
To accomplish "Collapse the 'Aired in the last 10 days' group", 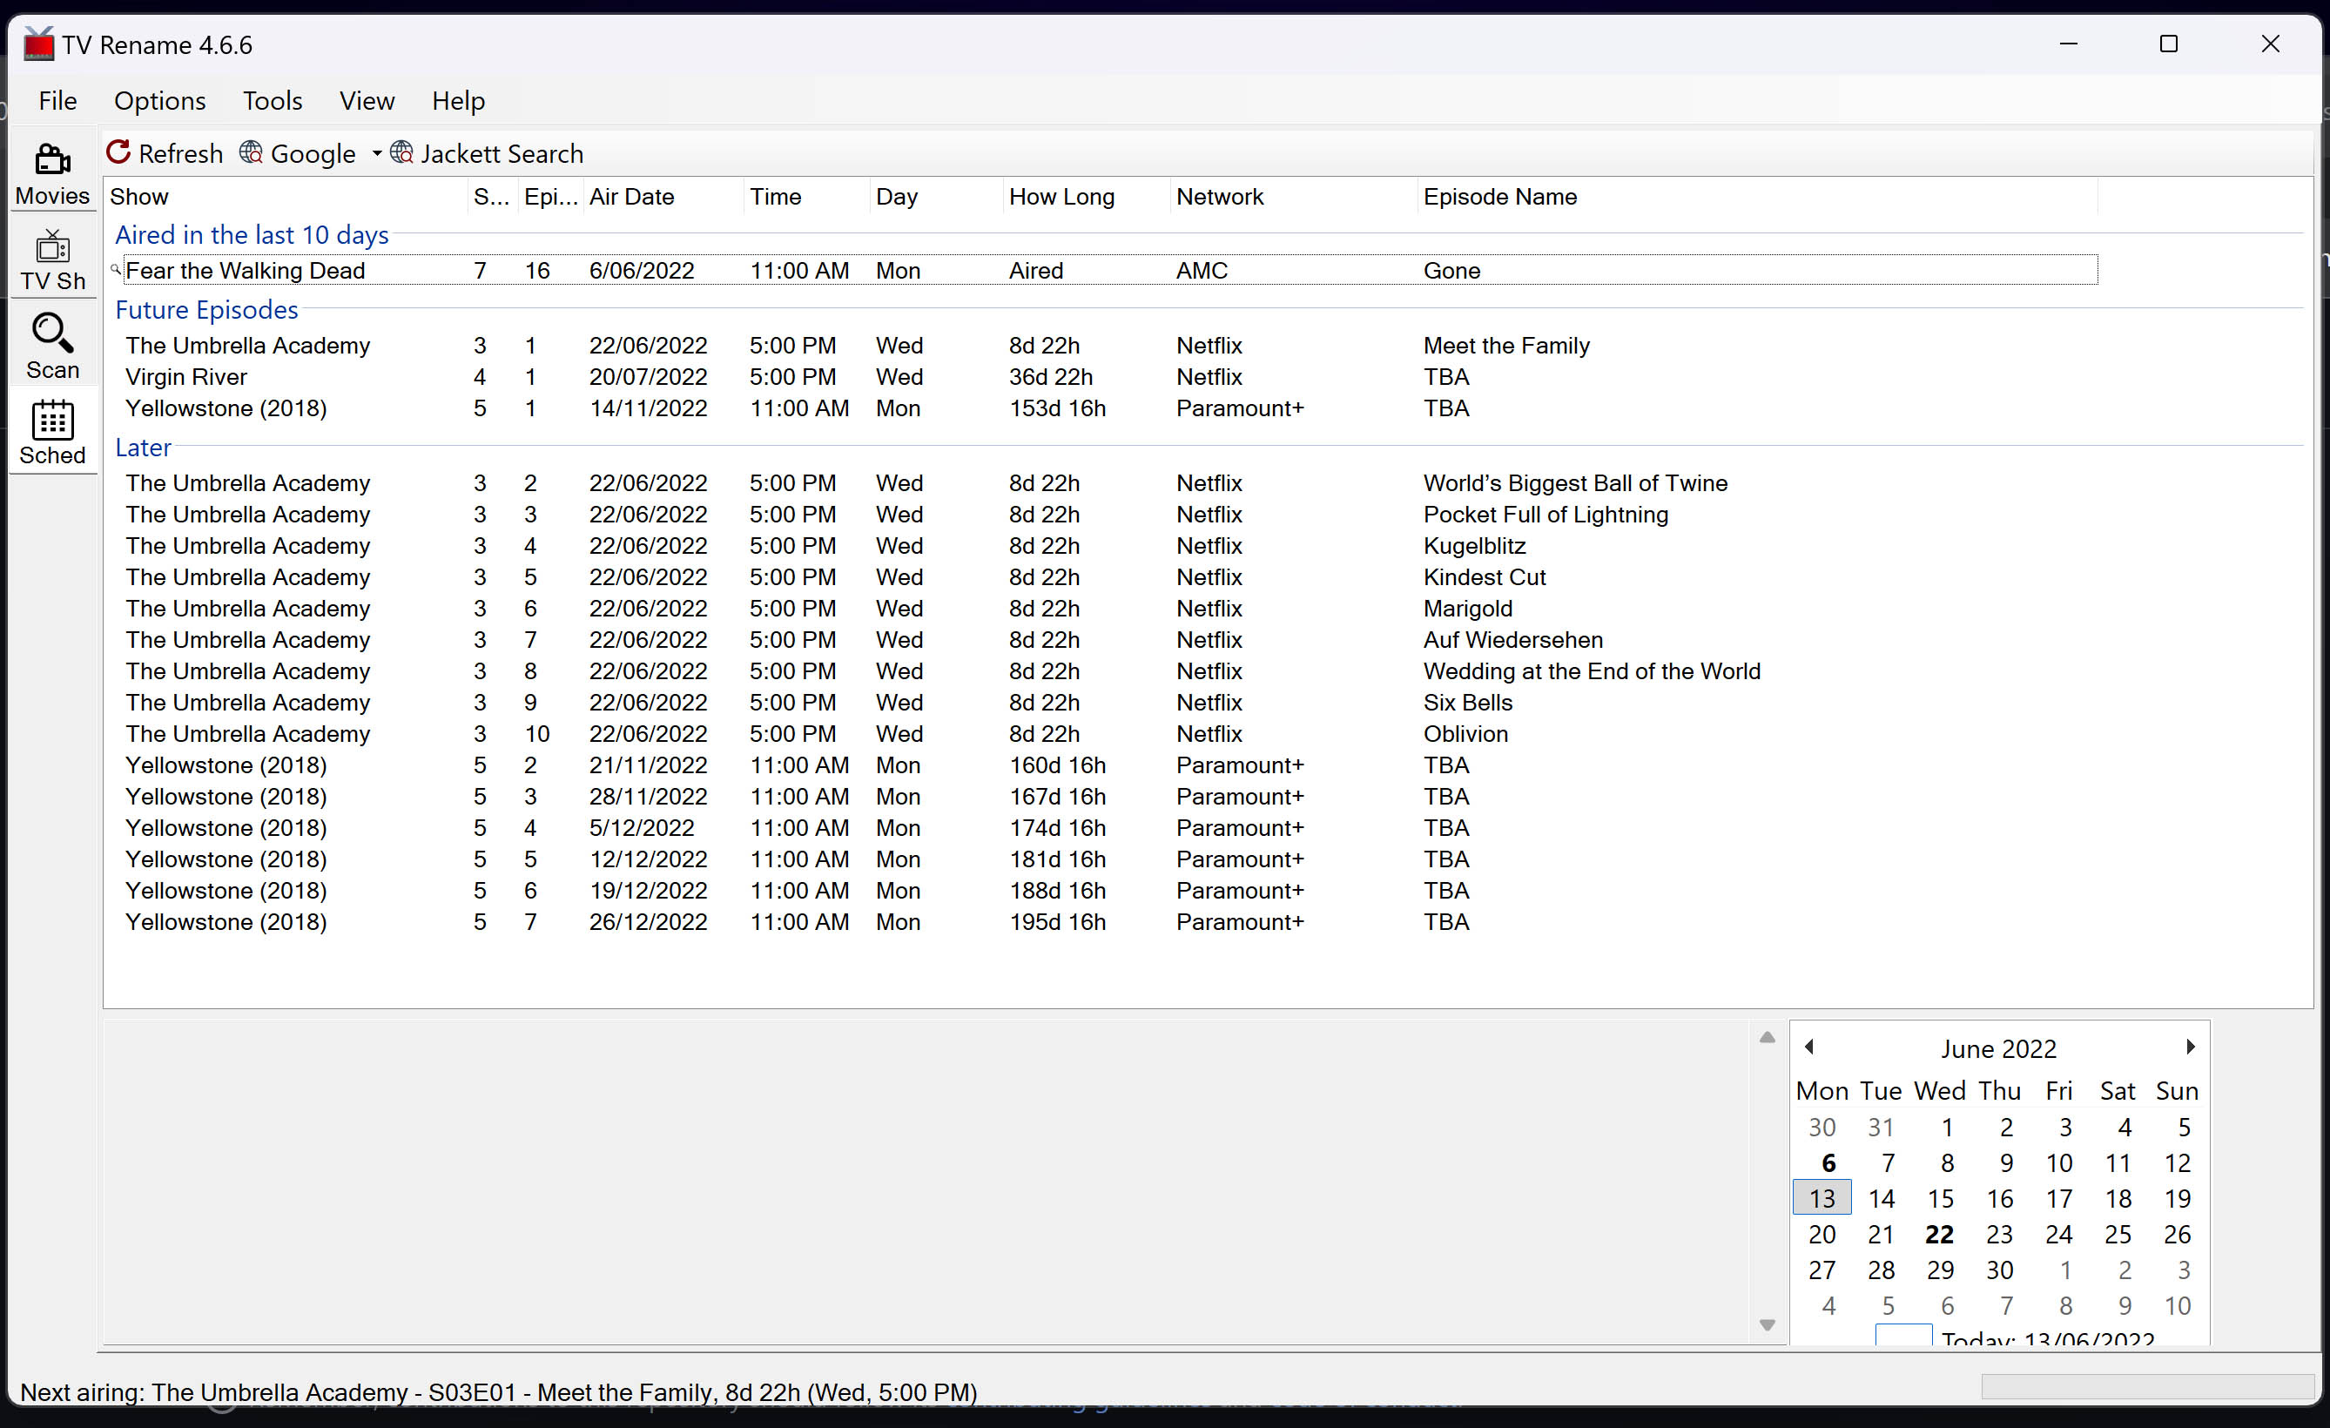I will pyautogui.click(x=252, y=234).
